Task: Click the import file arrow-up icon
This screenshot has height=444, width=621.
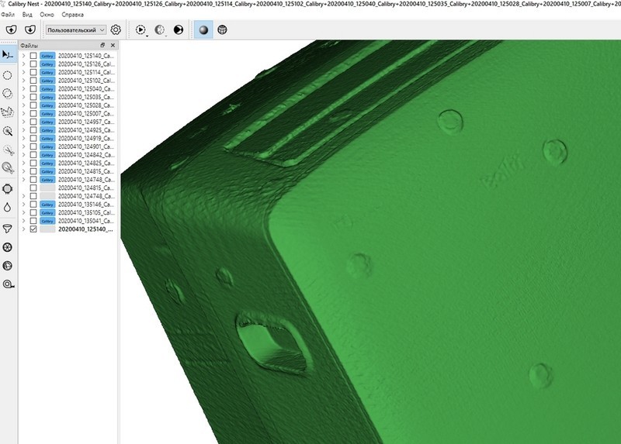Action: pos(10,29)
